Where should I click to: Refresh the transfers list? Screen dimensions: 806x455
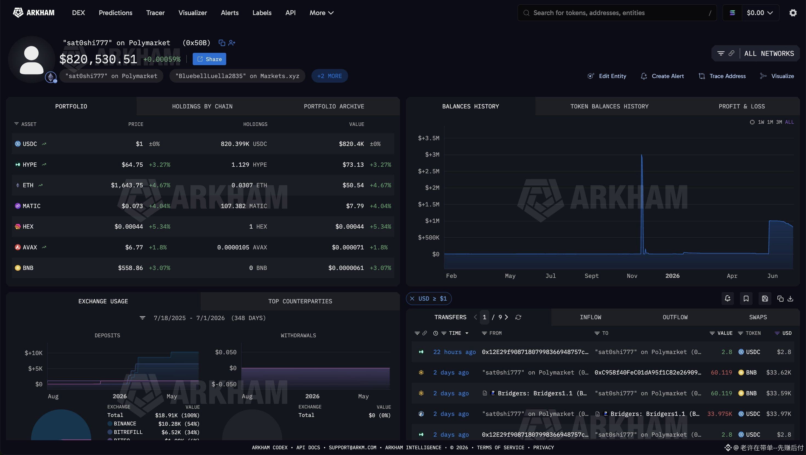518,317
